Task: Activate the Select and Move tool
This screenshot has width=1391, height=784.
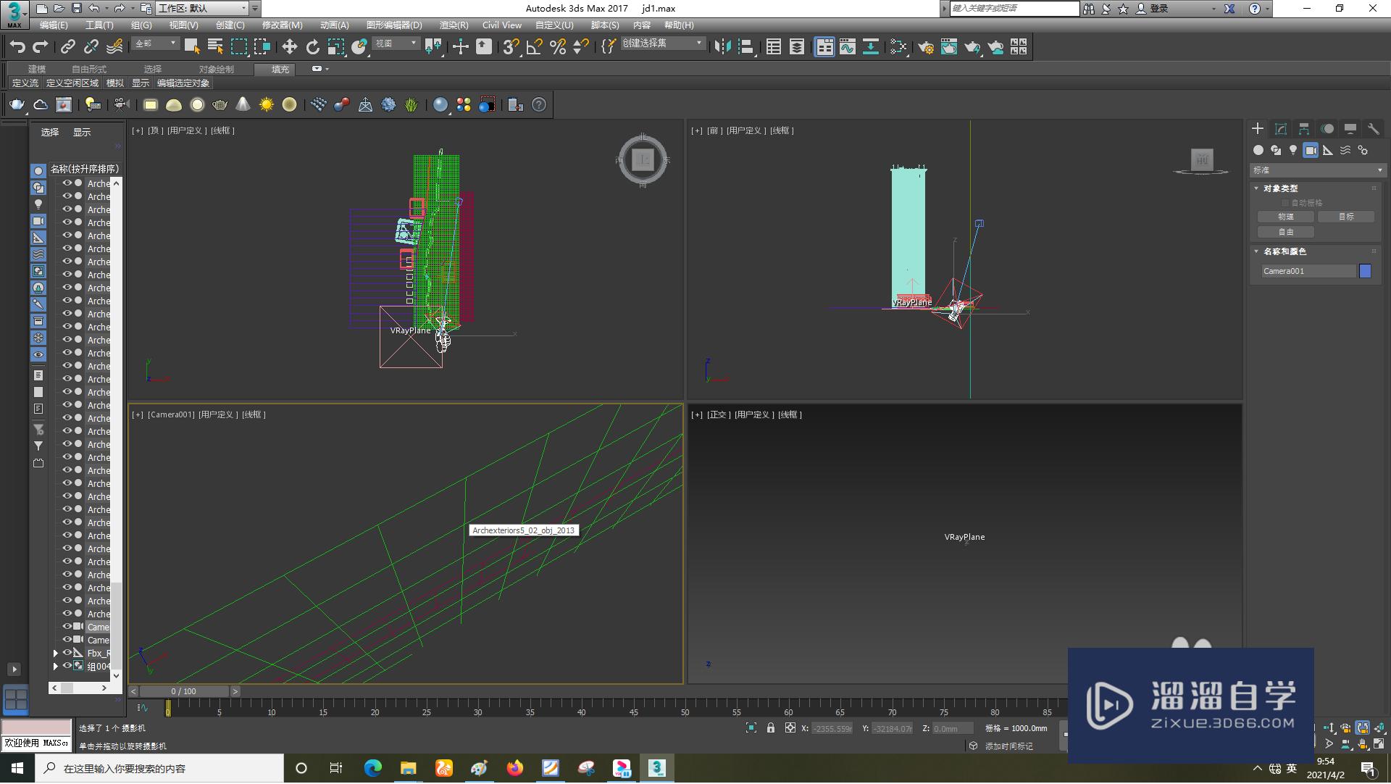Action: point(289,47)
